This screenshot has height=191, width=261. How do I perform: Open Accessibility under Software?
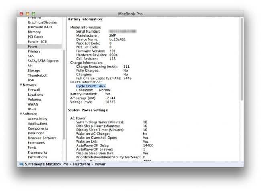coord(37,119)
